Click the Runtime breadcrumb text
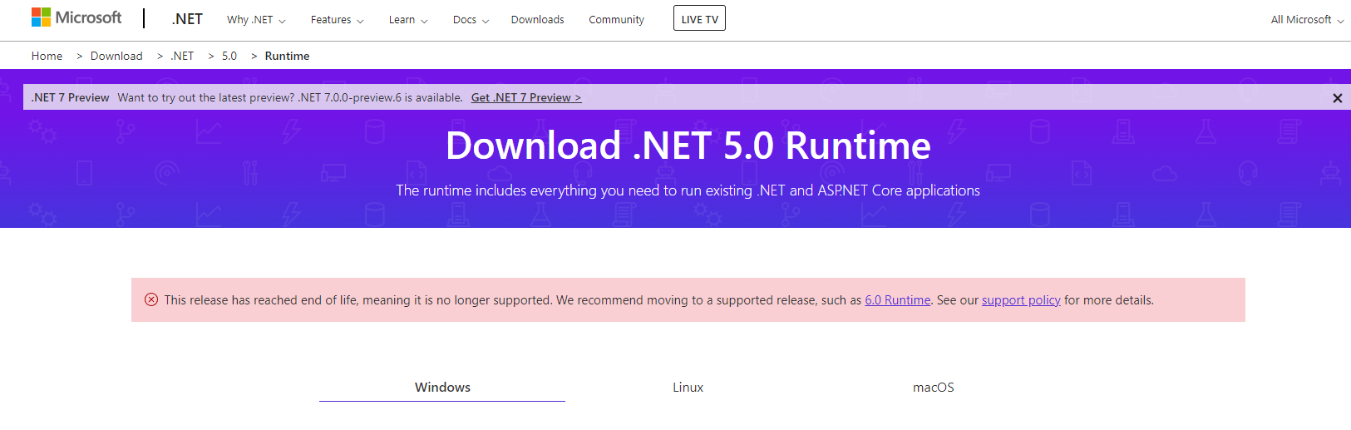Screen dimensions: 1351x430 point(287,56)
